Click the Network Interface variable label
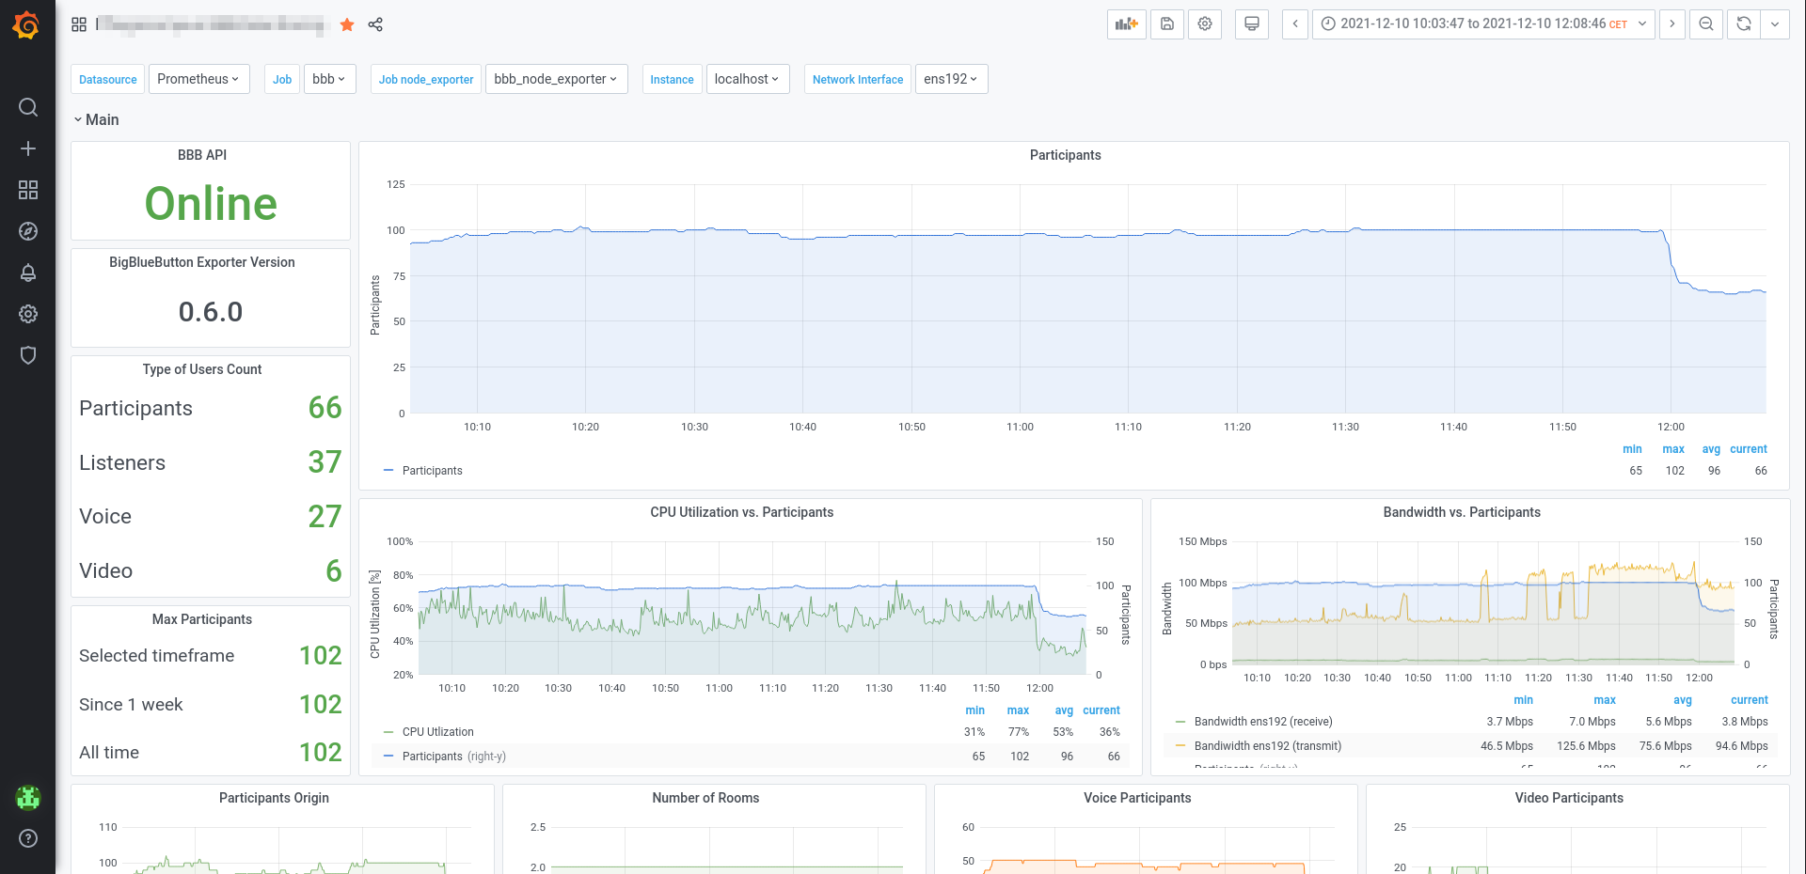This screenshot has width=1806, height=874. pyautogui.click(x=858, y=79)
